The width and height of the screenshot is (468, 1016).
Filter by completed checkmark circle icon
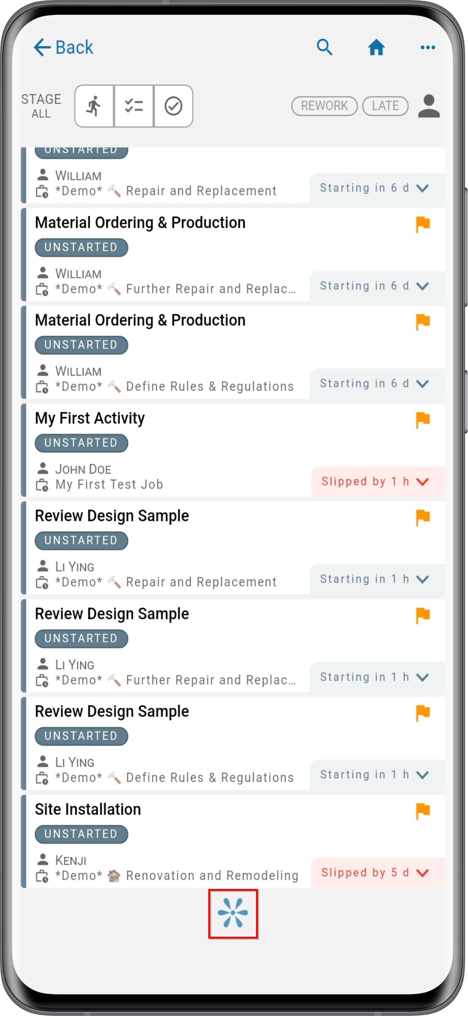pyautogui.click(x=173, y=106)
